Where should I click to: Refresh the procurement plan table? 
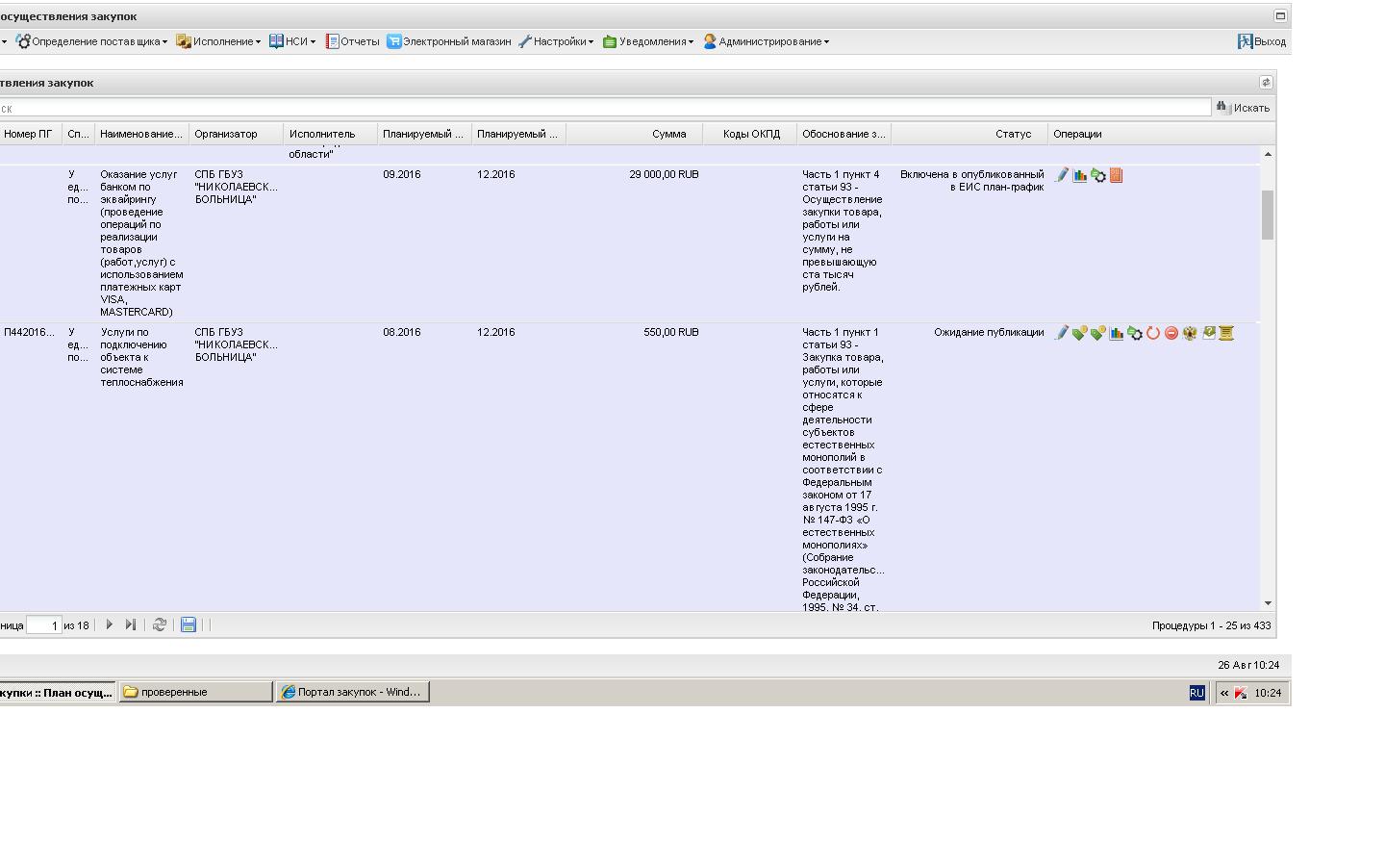pos(160,624)
